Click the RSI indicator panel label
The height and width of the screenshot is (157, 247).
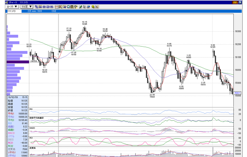[x=32, y=109]
